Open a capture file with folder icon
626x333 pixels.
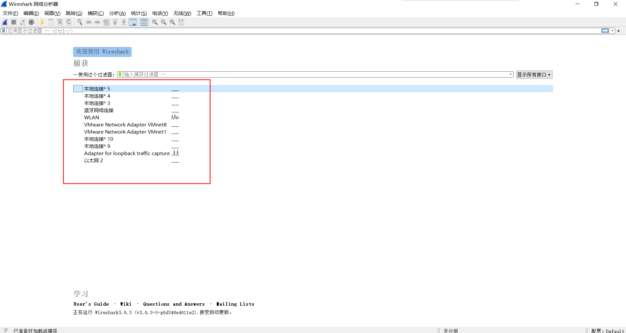[42, 22]
